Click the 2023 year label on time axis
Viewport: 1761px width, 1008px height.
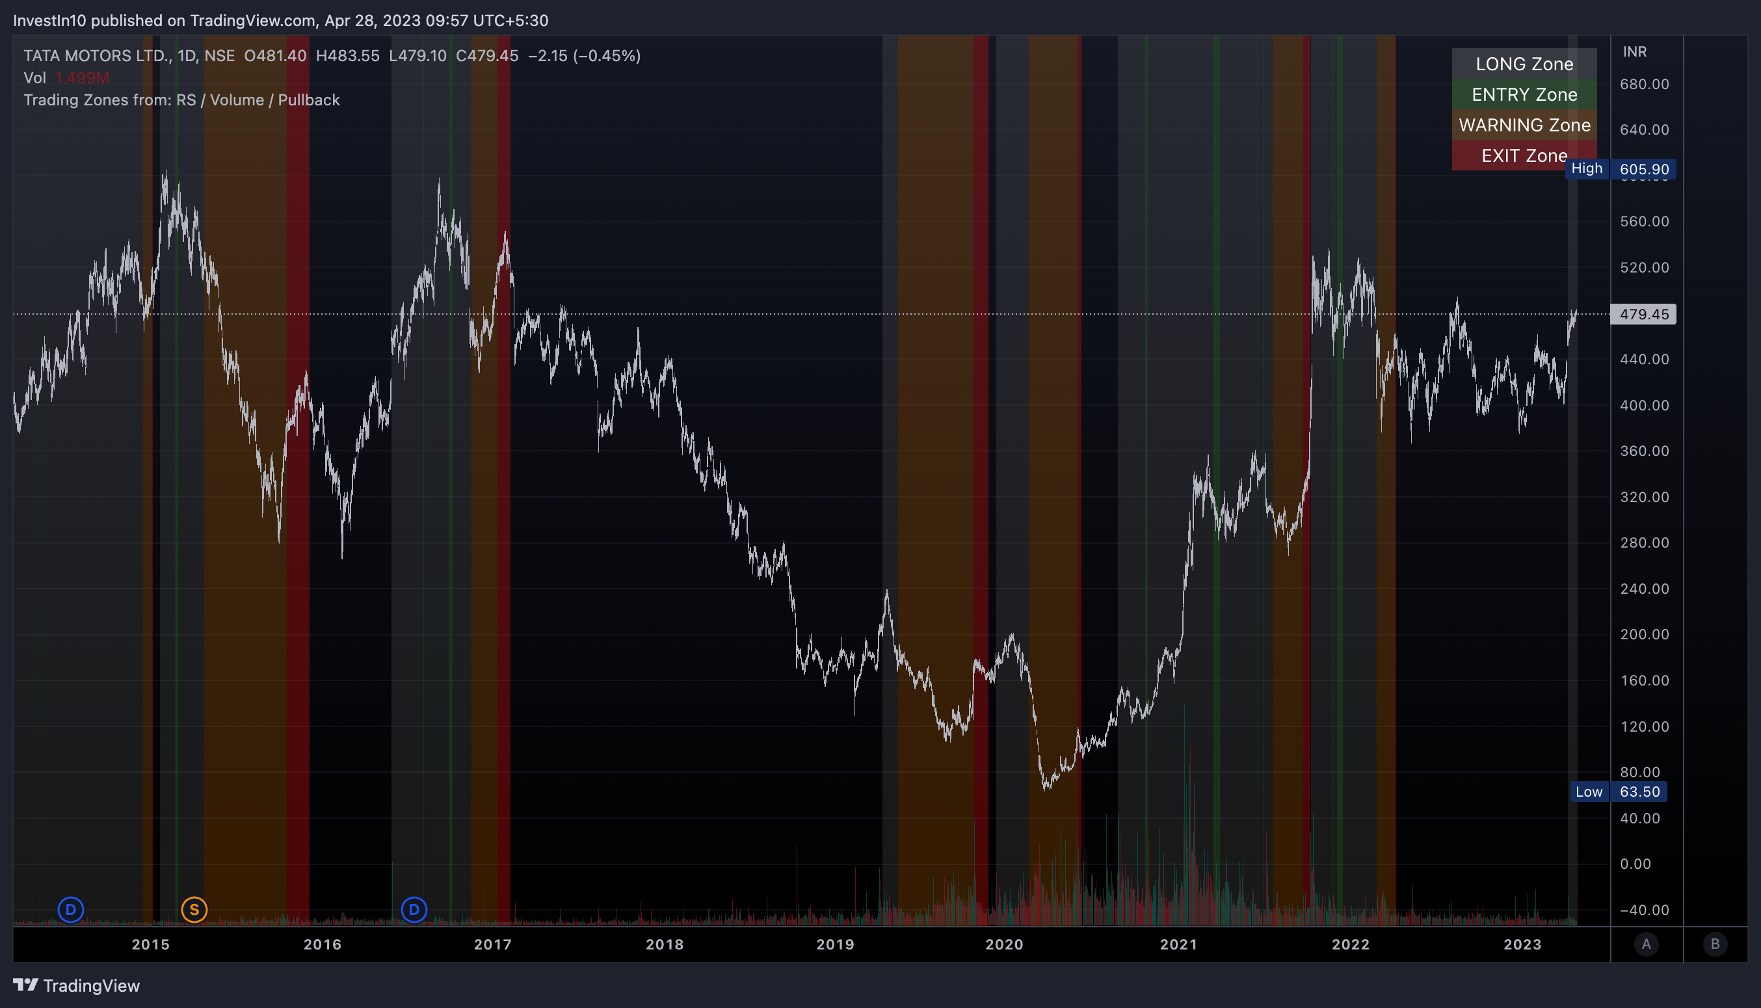click(x=1522, y=944)
